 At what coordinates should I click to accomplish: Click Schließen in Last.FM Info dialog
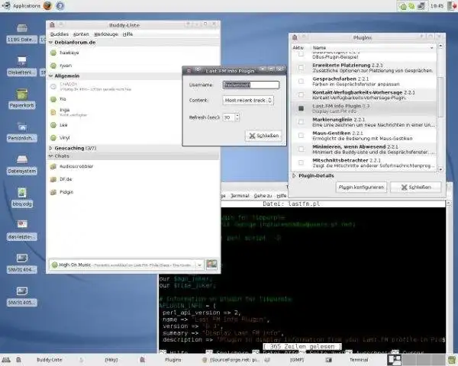pos(264,136)
